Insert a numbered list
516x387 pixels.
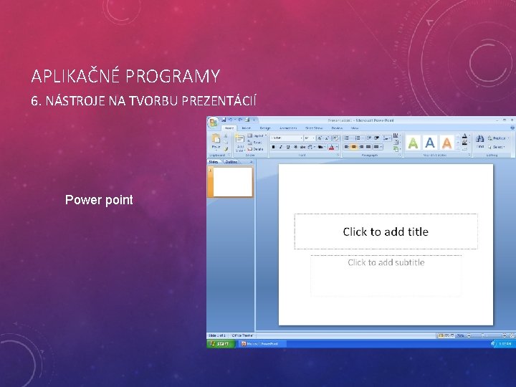pyautogui.click(x=358, y=138)
